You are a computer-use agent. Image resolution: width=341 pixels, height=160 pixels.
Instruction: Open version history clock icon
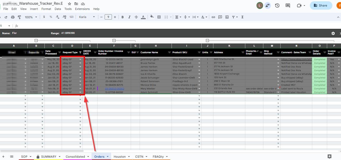click(277, 5)
